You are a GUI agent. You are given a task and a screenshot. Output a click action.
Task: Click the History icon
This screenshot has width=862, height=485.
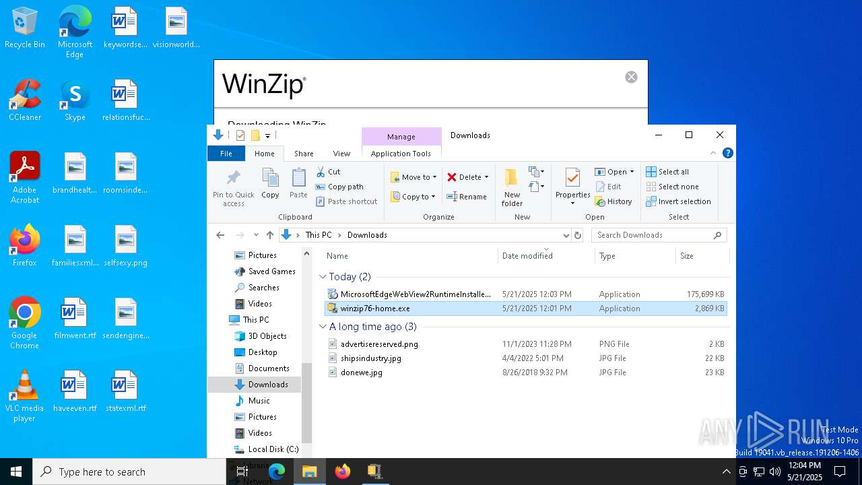pos(600,201)
